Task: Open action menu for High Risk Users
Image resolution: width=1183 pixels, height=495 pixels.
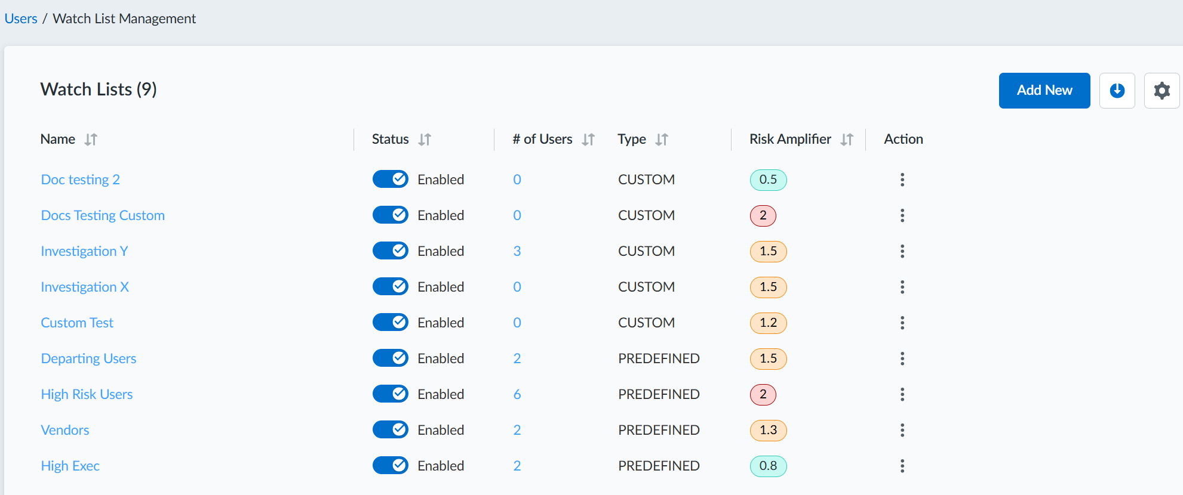Action: tap(902, 394)
